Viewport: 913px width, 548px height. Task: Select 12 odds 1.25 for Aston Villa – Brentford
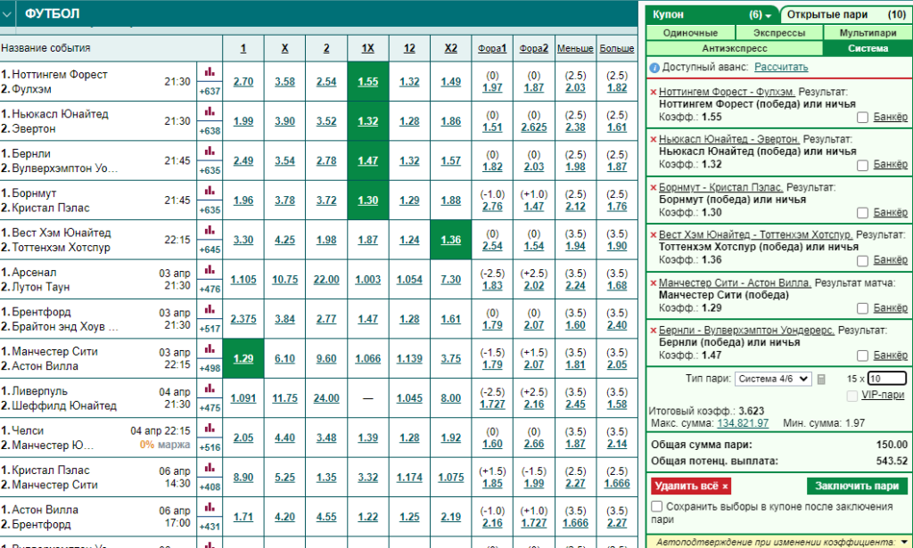tap(409, 517)
